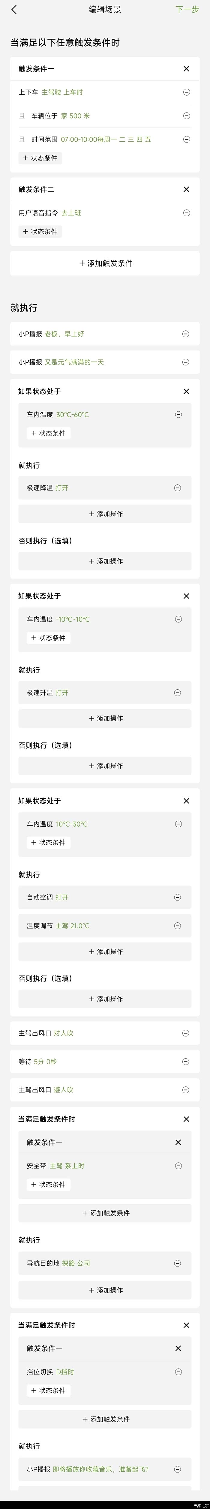Viewport: 210px width, 1509px height.
Task: Remove the 挡位切换 D挡时 trigger
Action: (x=178, y=1372)
